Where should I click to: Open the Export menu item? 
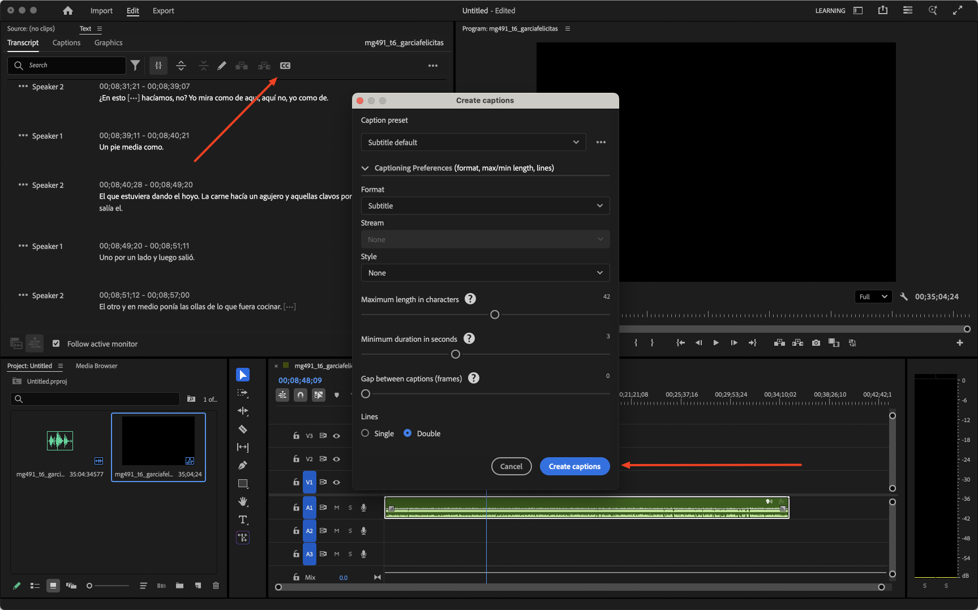click(163, 11)
